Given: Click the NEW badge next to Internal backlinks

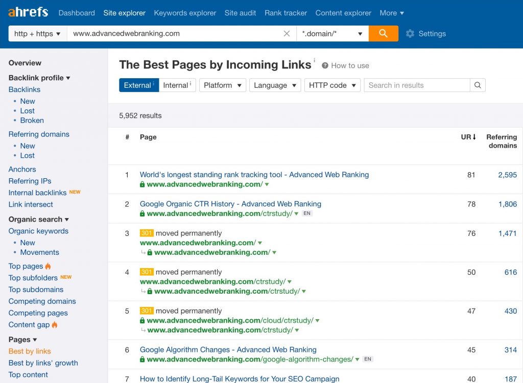Looking at the screenshot, I should [75, 192].
